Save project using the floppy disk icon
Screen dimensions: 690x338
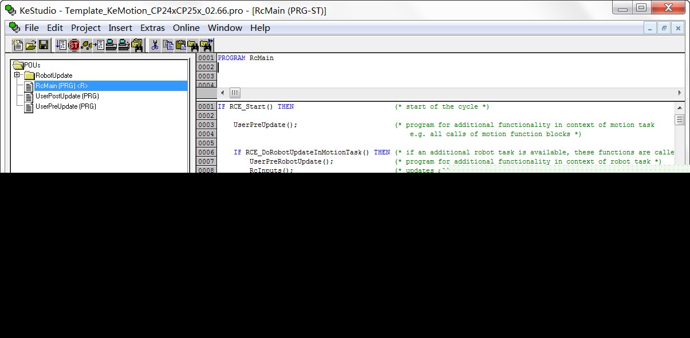43,45
